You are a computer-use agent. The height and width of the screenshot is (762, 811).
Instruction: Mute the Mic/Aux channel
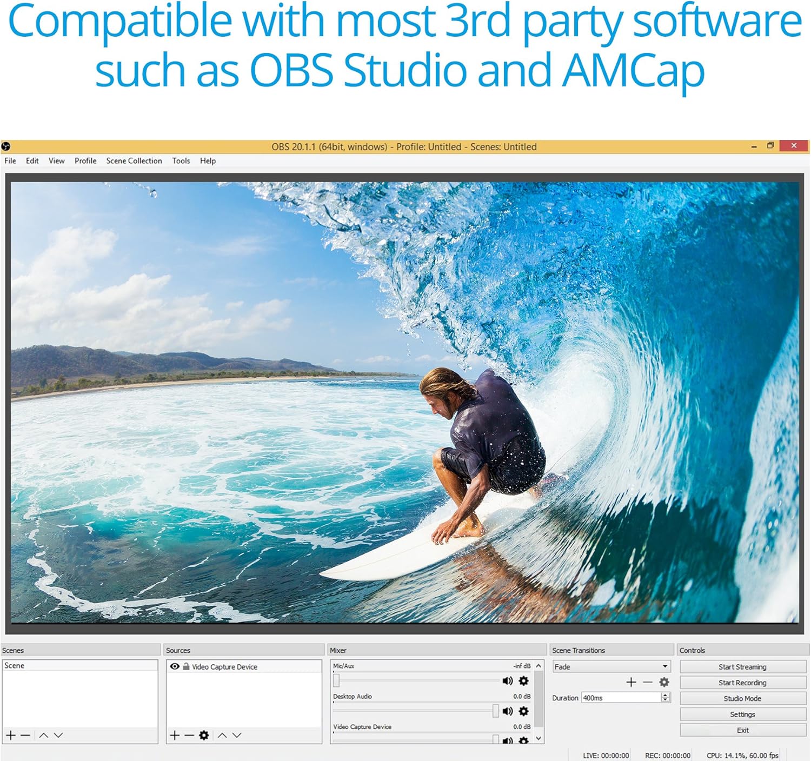click(x=508, y=681)
